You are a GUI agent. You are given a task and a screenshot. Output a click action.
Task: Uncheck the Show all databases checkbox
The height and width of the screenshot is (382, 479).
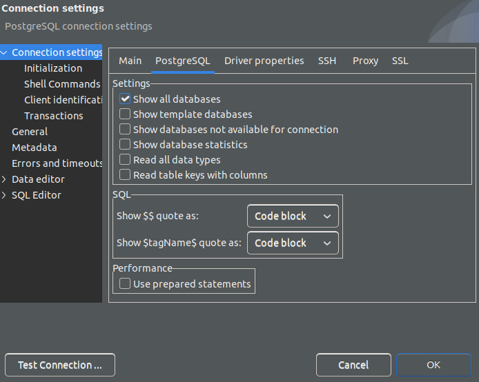click(x=125, y=99)
